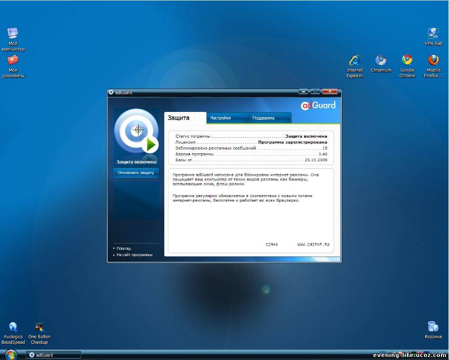Select the Internet Explorer desktop icon
This screenshot has width=449, height=360.
click(355, 67)
